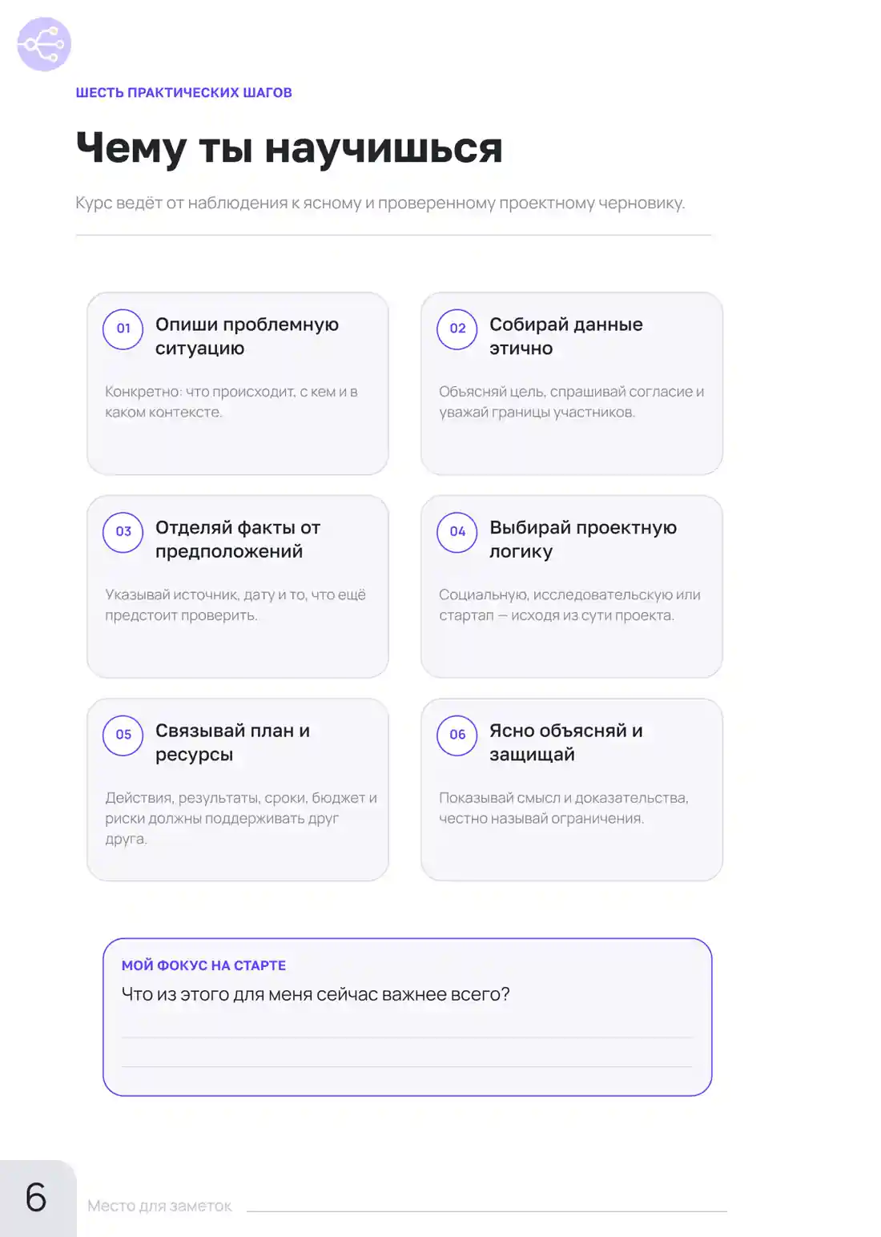Select the 'Выбирай проектную логику' heading
Viewport: 881px width, 1237px height.
[x=583, y=539]
